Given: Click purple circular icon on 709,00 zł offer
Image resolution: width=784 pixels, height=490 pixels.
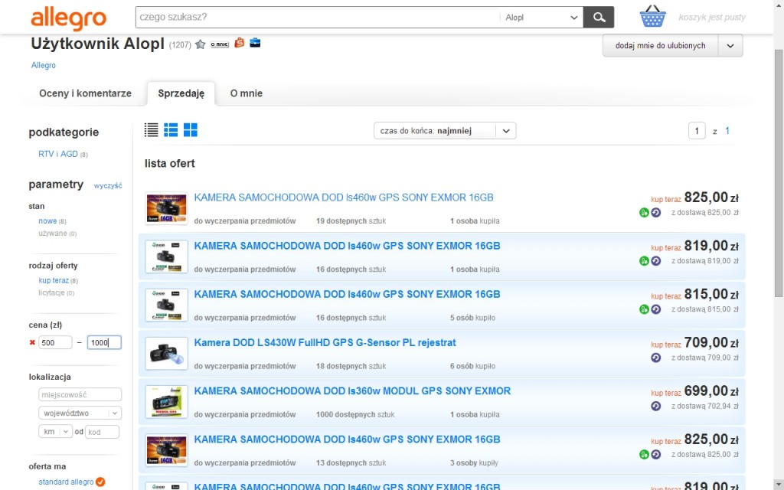Looking at the screenshot, I should (x=656, y=358).
